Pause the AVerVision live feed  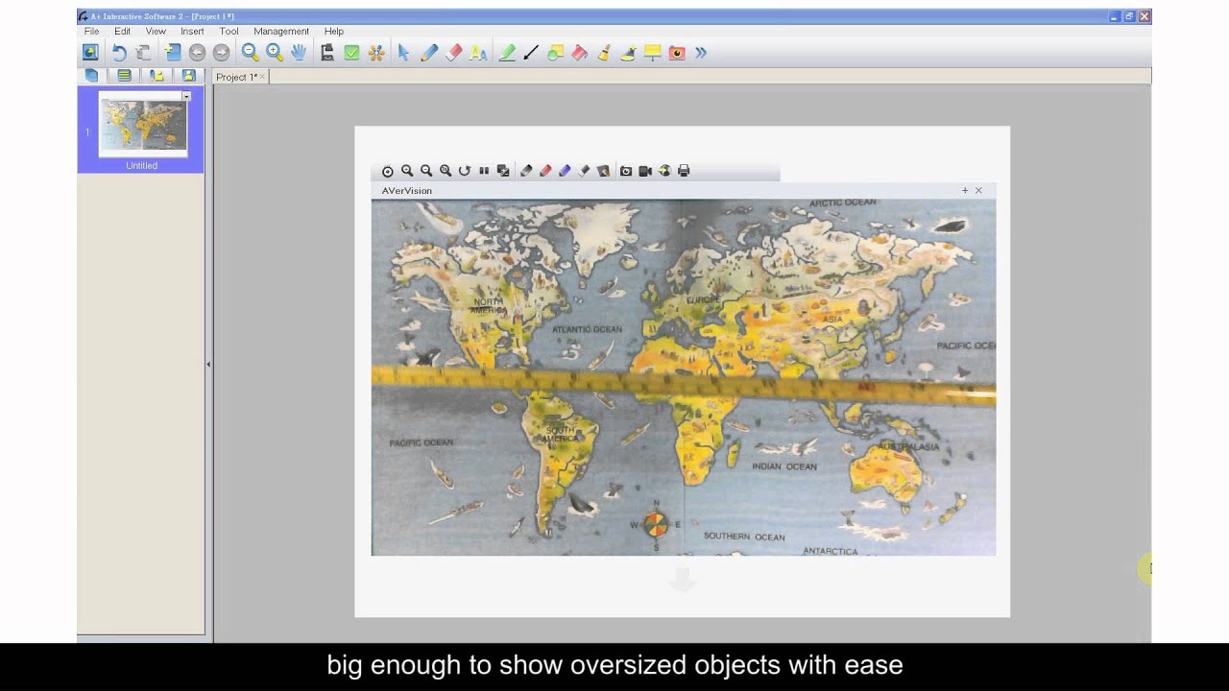click(x=484, y=171)
